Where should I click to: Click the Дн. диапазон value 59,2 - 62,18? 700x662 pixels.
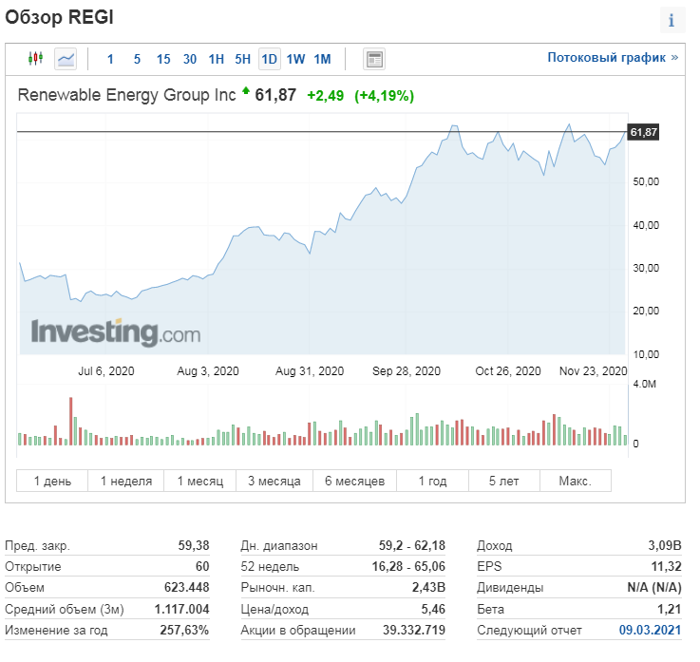[412, 545]
